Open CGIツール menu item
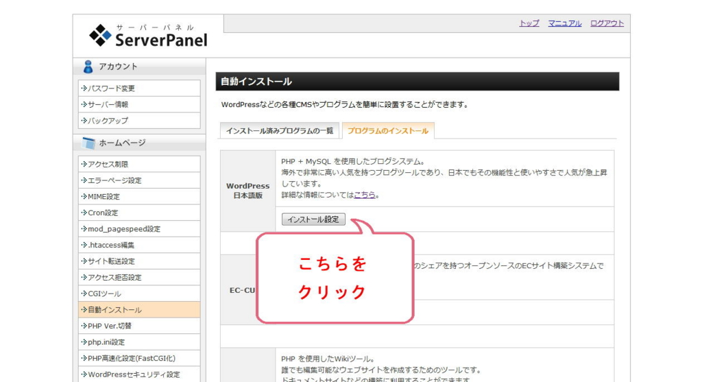The height and width of the screenshot is (382, 702). click(x=139, y=294)
